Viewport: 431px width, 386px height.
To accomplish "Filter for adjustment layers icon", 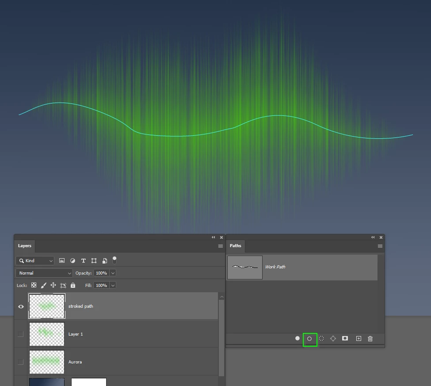I will (x=72, y=260).
